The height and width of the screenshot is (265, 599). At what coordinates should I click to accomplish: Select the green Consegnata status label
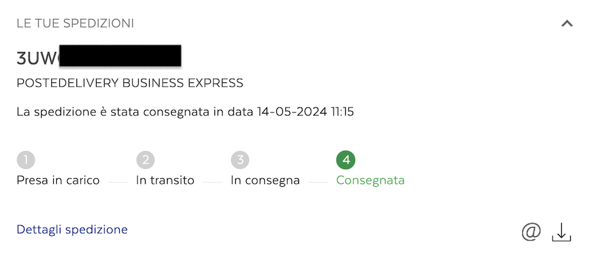point(370,180)
